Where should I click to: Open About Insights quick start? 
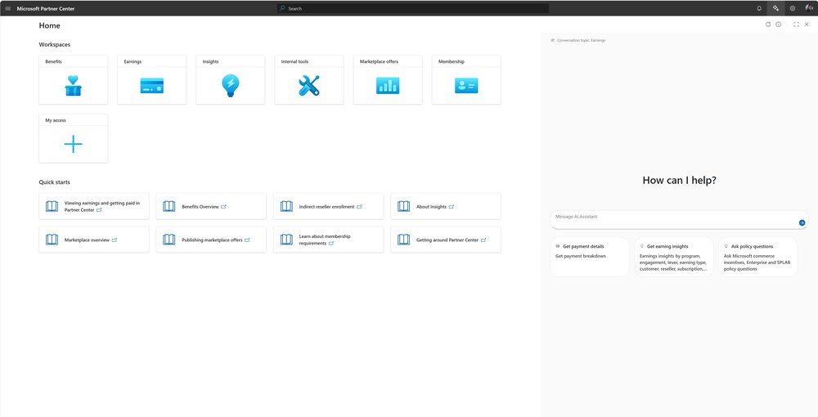431,207
